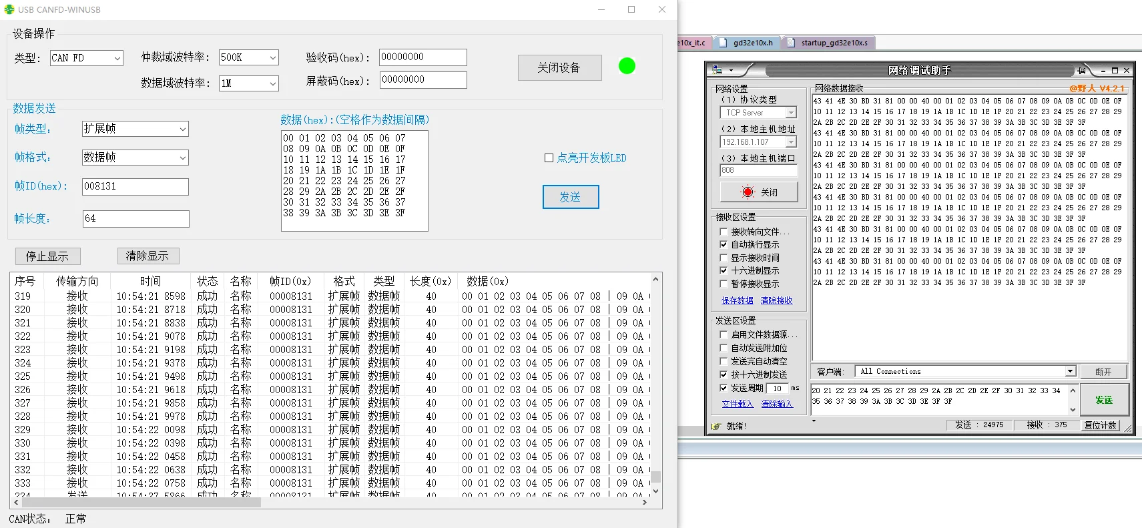This screenshot has height=528, width=1142.
Task: Click the CAN log table scroll-left arrow
Action: pos(16,503)
